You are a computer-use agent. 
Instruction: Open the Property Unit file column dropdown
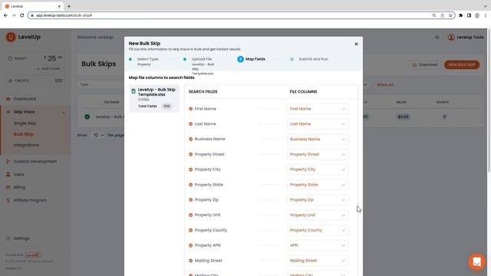[x=317, y=215]
